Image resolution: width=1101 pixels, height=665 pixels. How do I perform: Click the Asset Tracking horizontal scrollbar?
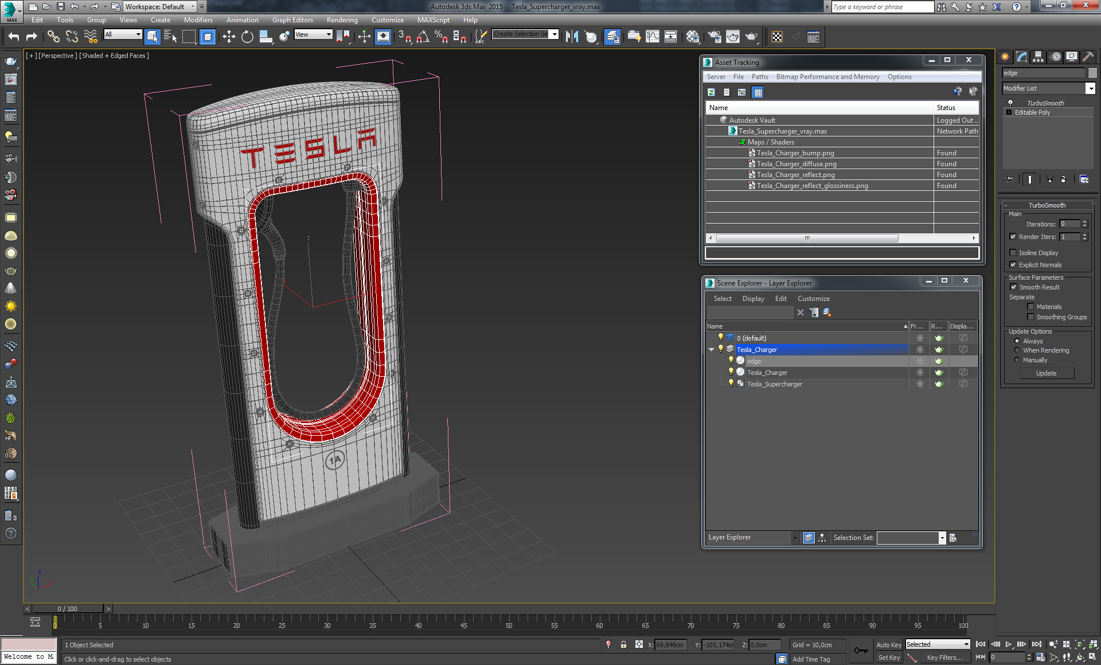pyautogui.click(x=807, y=238)
